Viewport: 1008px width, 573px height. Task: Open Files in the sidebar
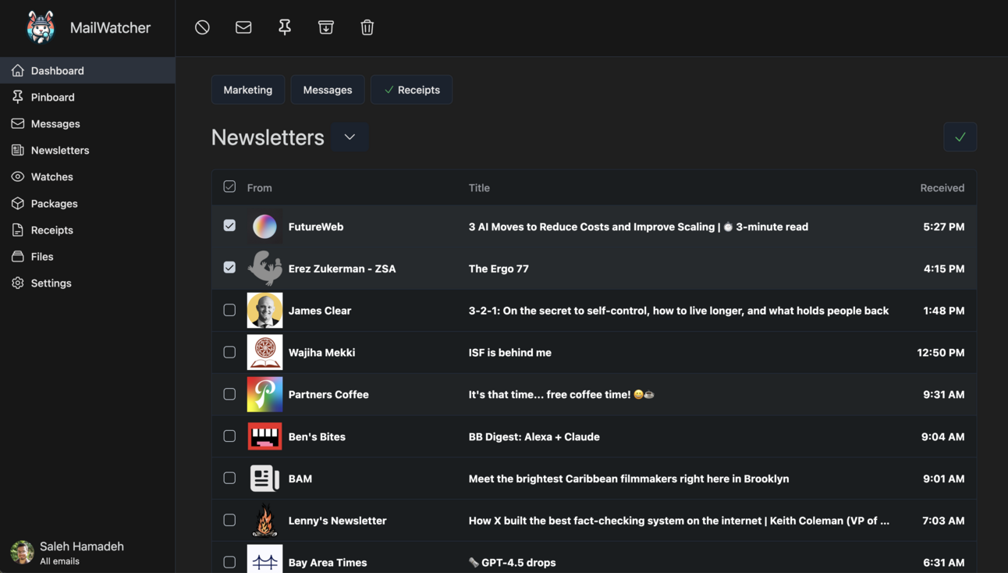[87, 256]
